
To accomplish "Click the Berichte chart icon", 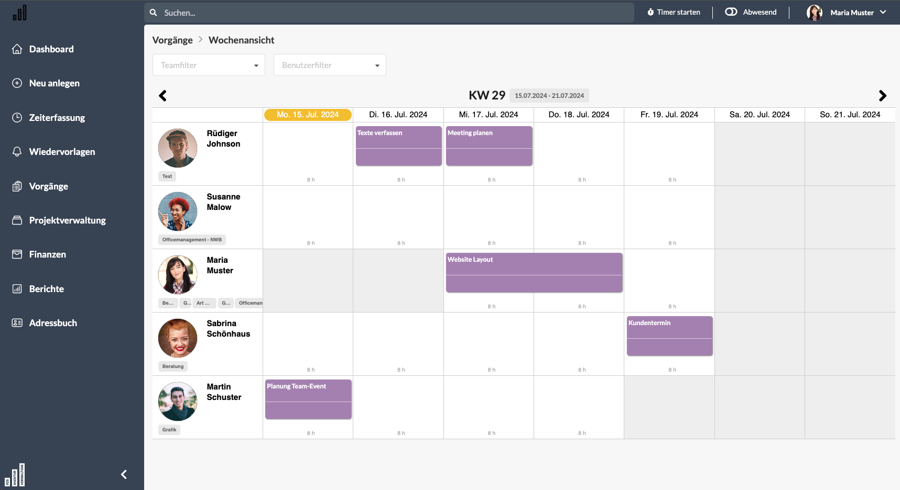I will [x=17, y=289].
